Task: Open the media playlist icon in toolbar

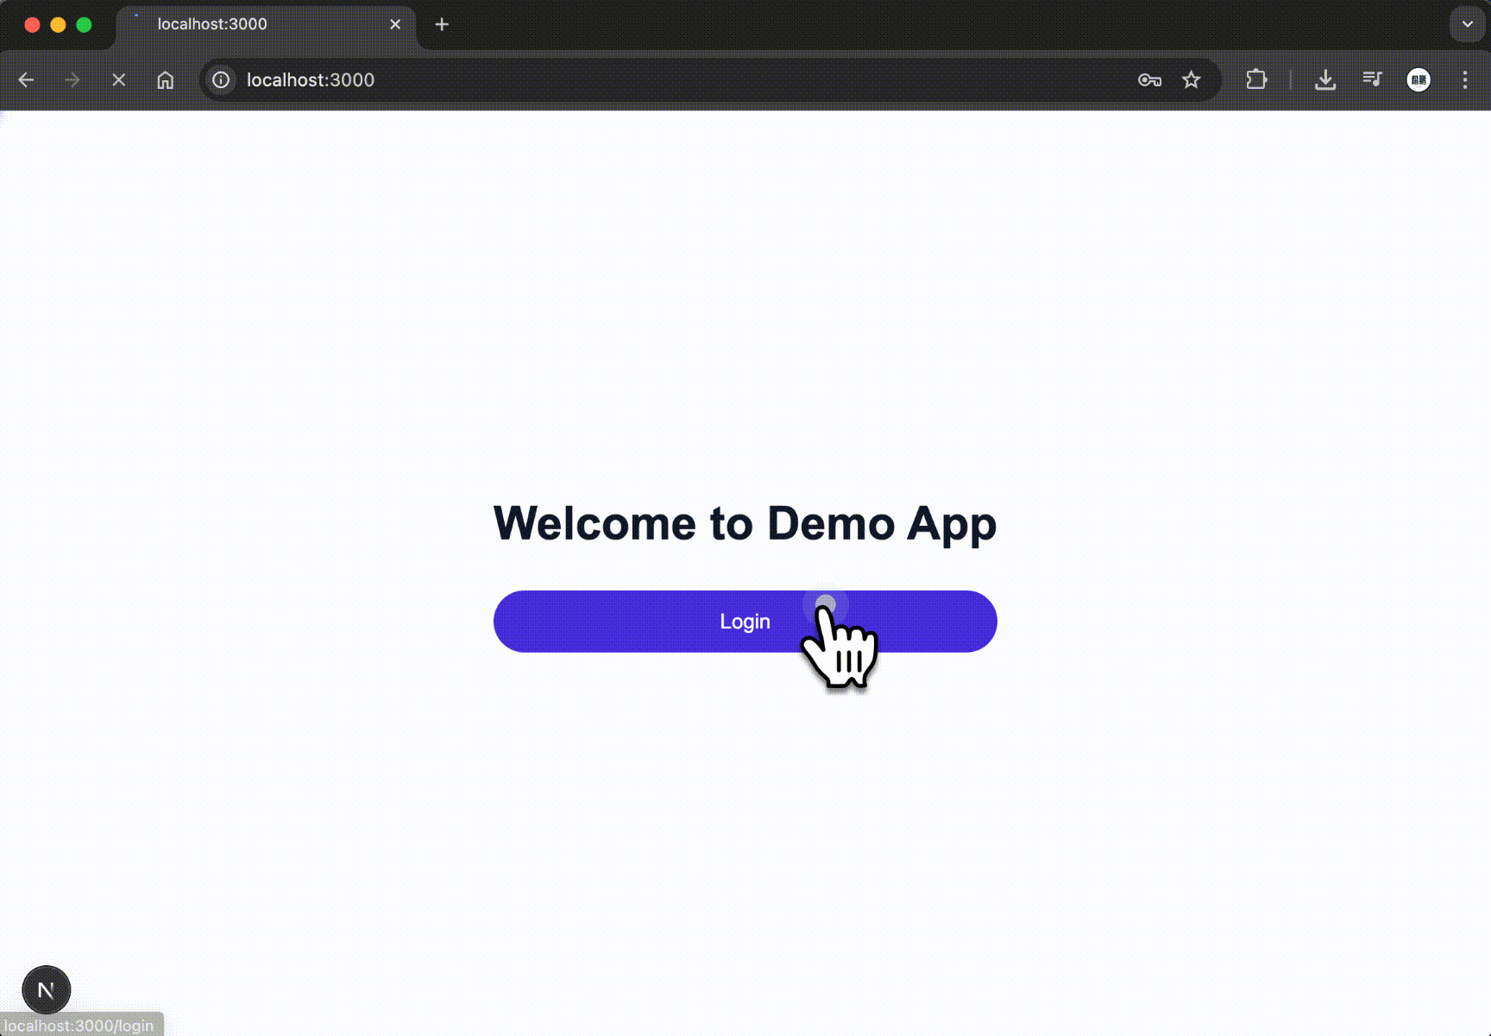Action: (1373, 79)
